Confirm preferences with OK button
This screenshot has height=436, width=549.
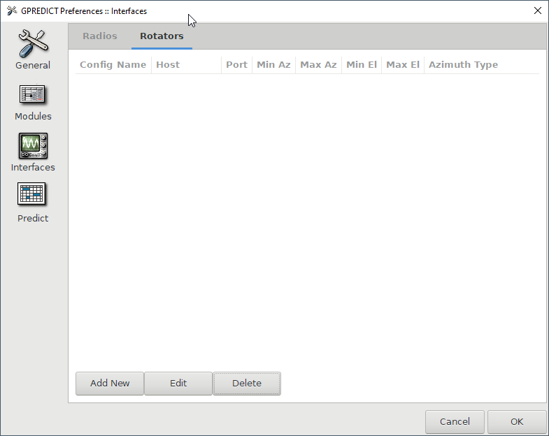tap(517, 421)
